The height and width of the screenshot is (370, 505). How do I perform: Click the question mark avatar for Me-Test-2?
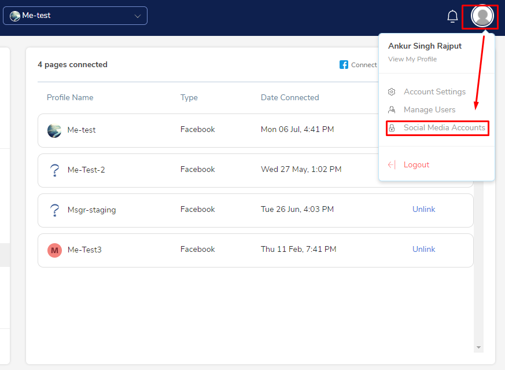(55, 170)
